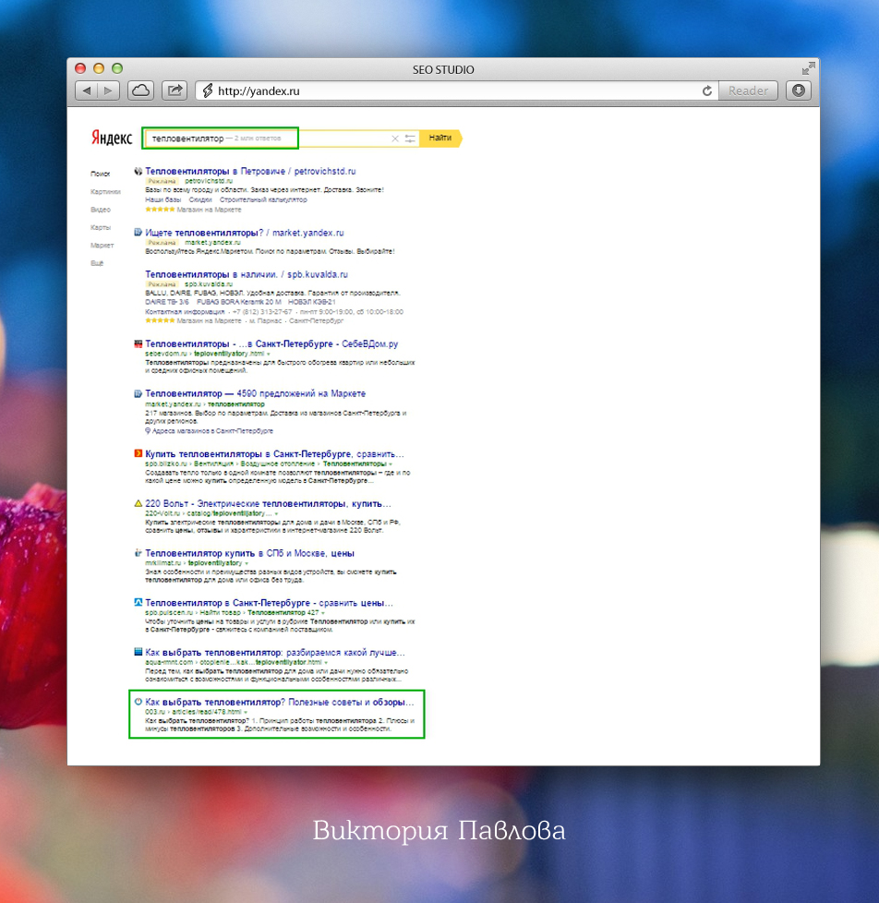Click the Скидки sitelink
879x903 pixels.
[200, 199]
